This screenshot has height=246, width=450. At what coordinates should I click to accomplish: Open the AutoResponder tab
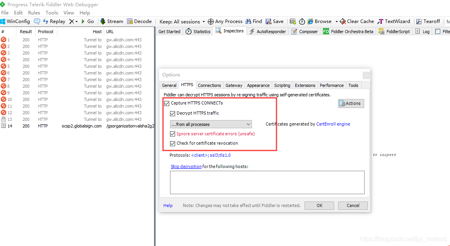(x=268, y=32)
